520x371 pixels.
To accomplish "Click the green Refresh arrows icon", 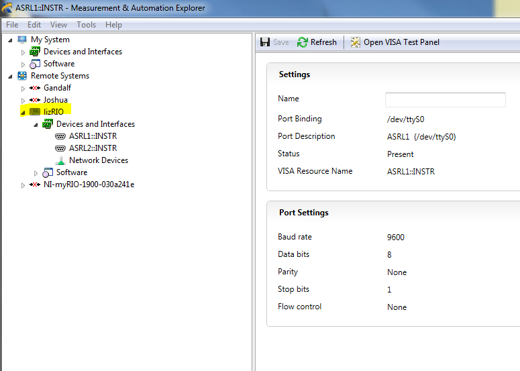I will pyautogui.click(x=302, y=42).
